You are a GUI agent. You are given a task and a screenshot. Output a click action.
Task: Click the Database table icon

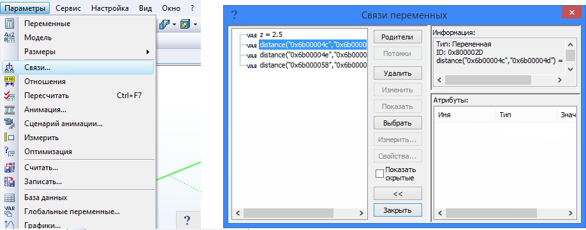tap(10, 198)
